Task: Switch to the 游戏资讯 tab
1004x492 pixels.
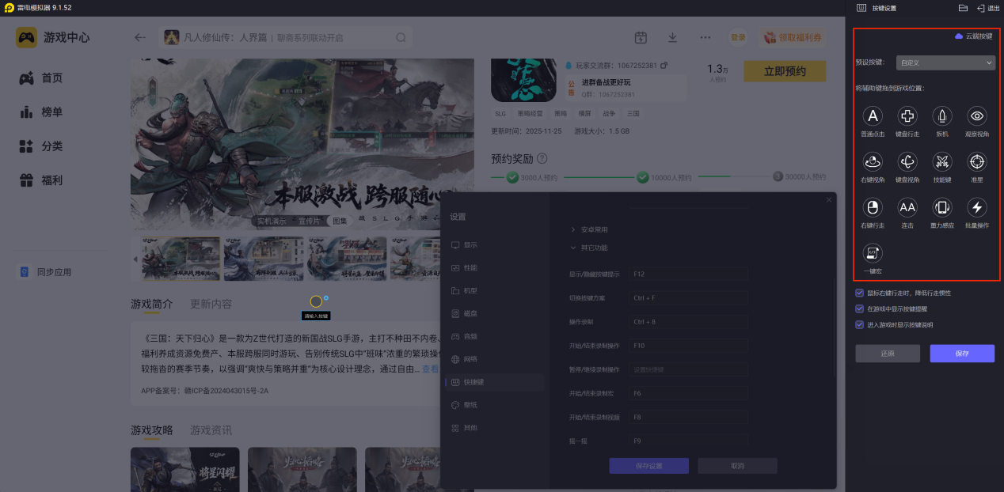Action: 211,430
